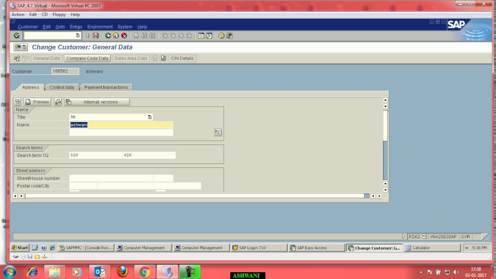Click the Save diskette icon
This screenshot has width=496, height=279.
pos(96,36)
